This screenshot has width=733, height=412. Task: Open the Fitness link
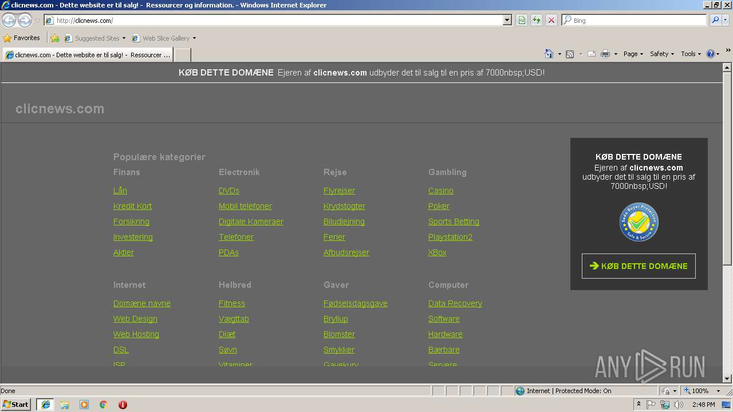(231, 303)
